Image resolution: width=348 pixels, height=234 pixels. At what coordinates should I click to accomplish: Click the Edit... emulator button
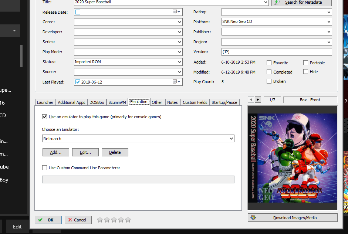click(x=85, y=152)
